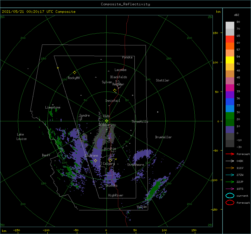Pick the blue 33–36 dBZ swatch
This screenshot has height=234, width=251.
click(x=230, y=102)
